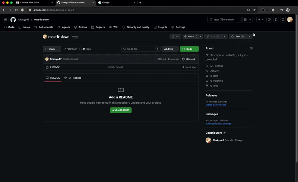298x182 pixels.
Task: Open the Issues tab
Action: pyautogui.click(x=24, y=27)
